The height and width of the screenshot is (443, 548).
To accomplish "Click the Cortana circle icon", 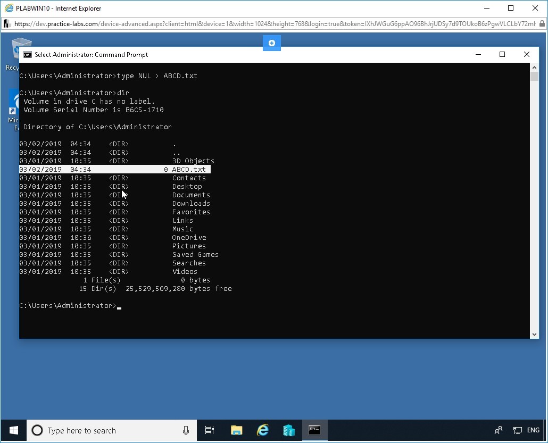I will [37, 430].
